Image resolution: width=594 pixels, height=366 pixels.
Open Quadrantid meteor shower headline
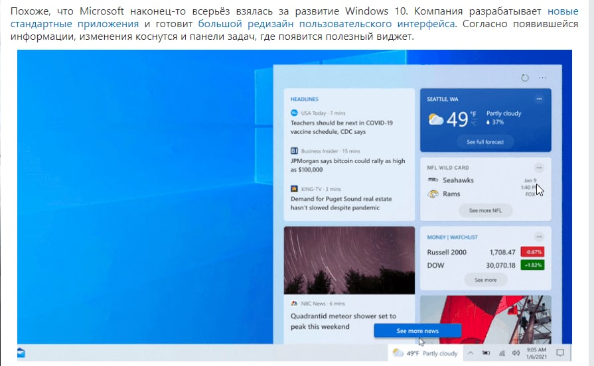pos(343,322)
